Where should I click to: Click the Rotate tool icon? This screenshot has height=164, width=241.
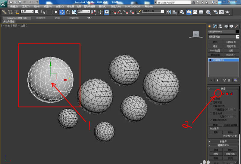point(68,12)
